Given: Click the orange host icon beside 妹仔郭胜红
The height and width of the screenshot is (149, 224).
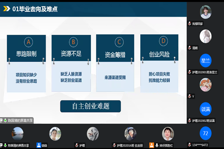Looking at the screenshot, I should (x=152, y=145).
